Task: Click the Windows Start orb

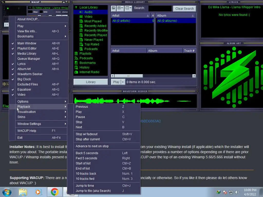Action: [x=7, y=192]
